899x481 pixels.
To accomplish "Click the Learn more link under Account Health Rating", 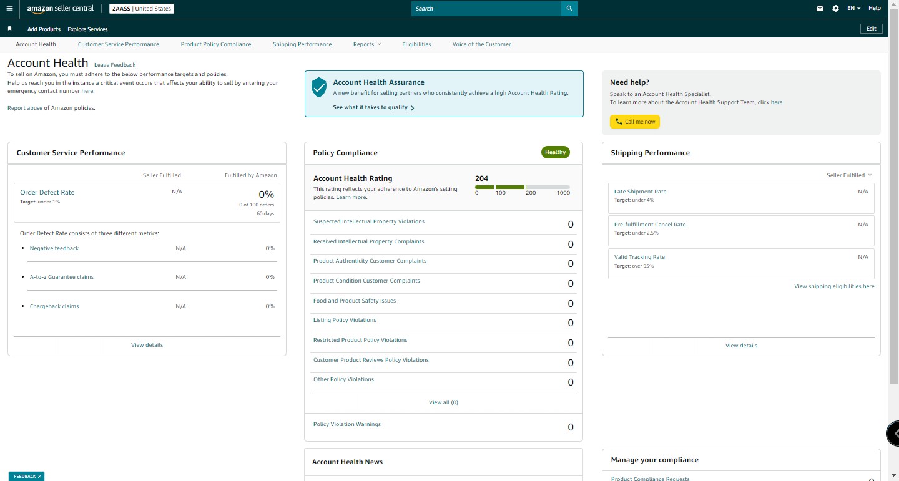I will (351, 197).
